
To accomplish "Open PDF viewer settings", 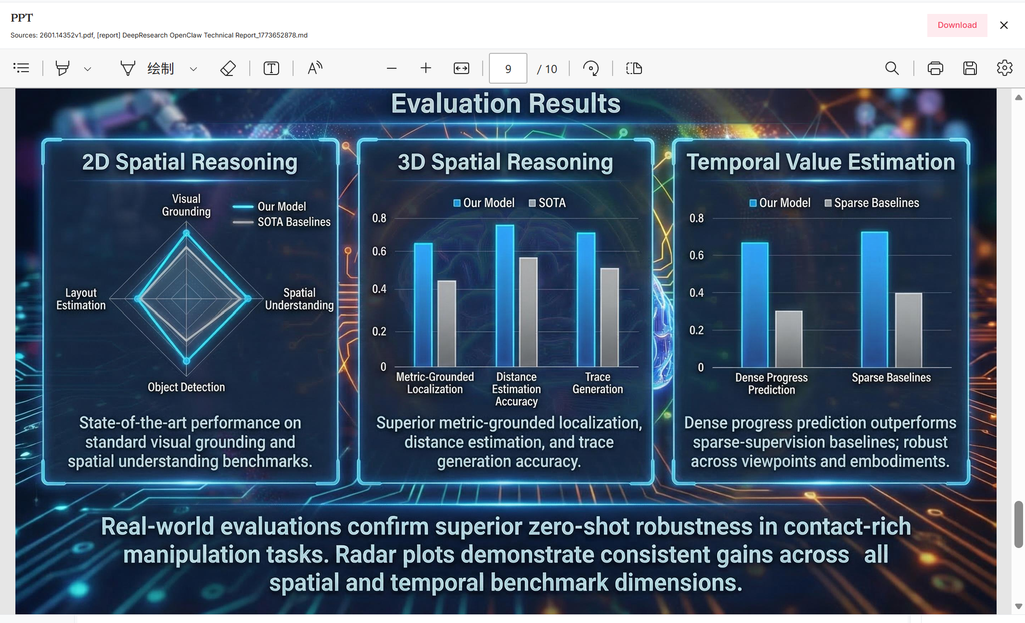I will point(1005,68).
